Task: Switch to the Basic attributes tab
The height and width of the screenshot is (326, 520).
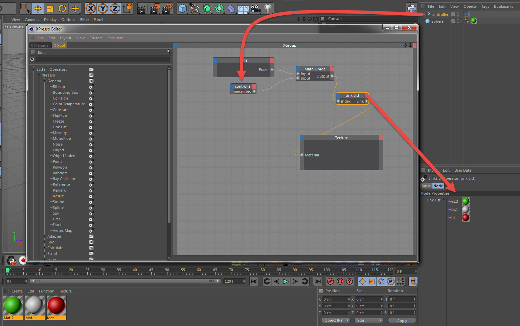Action: tap(426, 186)
